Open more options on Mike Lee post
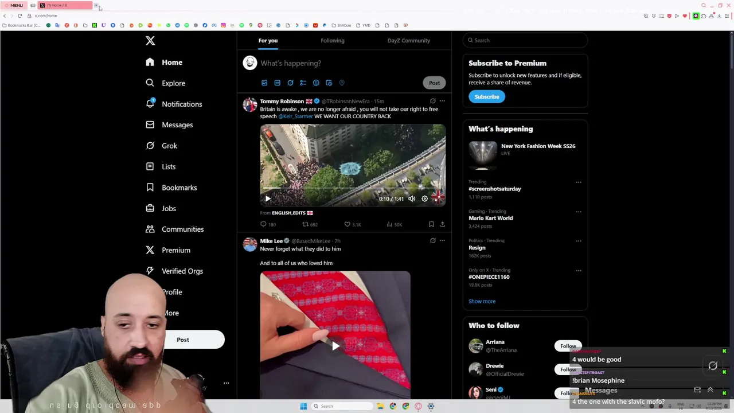The width and height of the screenshot is (734, 413). coord(442,241)
